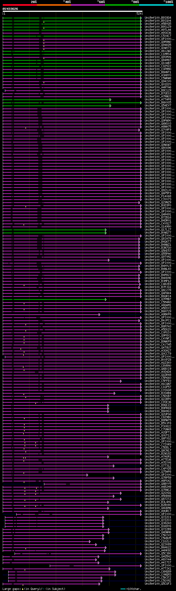Click the green ~80% identity legend bar
The image size is (176, 591).
pos(122,5)
